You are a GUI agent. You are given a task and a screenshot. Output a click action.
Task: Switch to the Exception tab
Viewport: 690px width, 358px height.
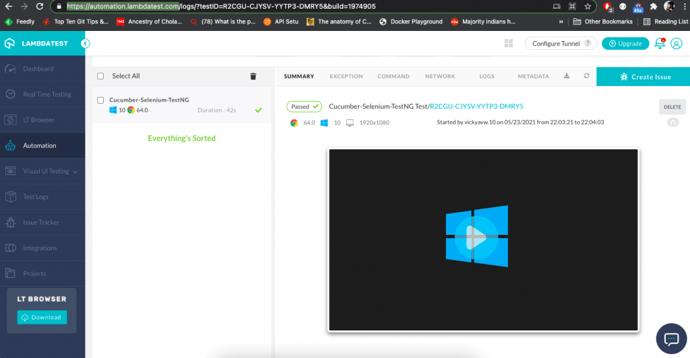(x=346, y=77)
